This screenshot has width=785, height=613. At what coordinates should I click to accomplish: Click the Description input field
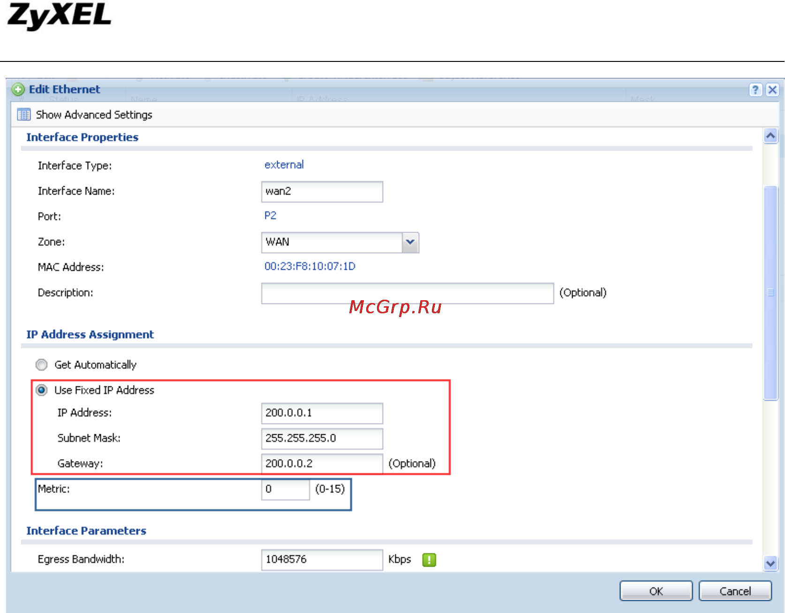[x=408, y=293]
